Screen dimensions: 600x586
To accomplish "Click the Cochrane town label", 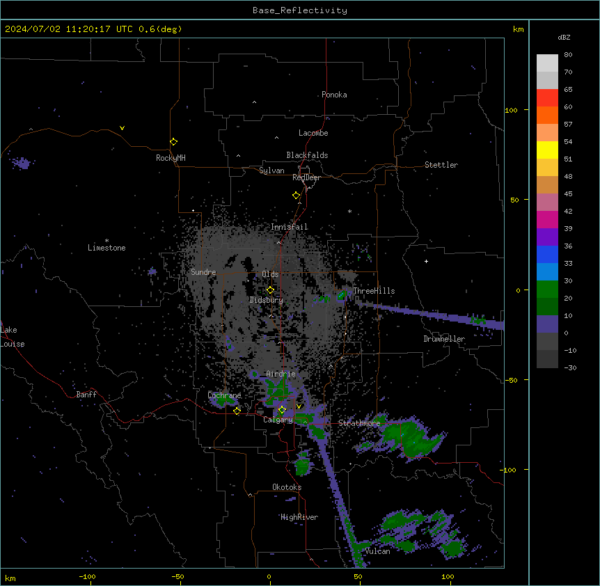I will click(x=224, y=395).
